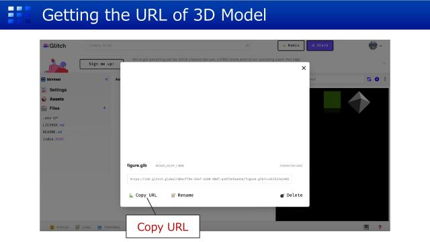Click the Glitch logo
Screen dimensions: 430x242
(x=54, y=46)
